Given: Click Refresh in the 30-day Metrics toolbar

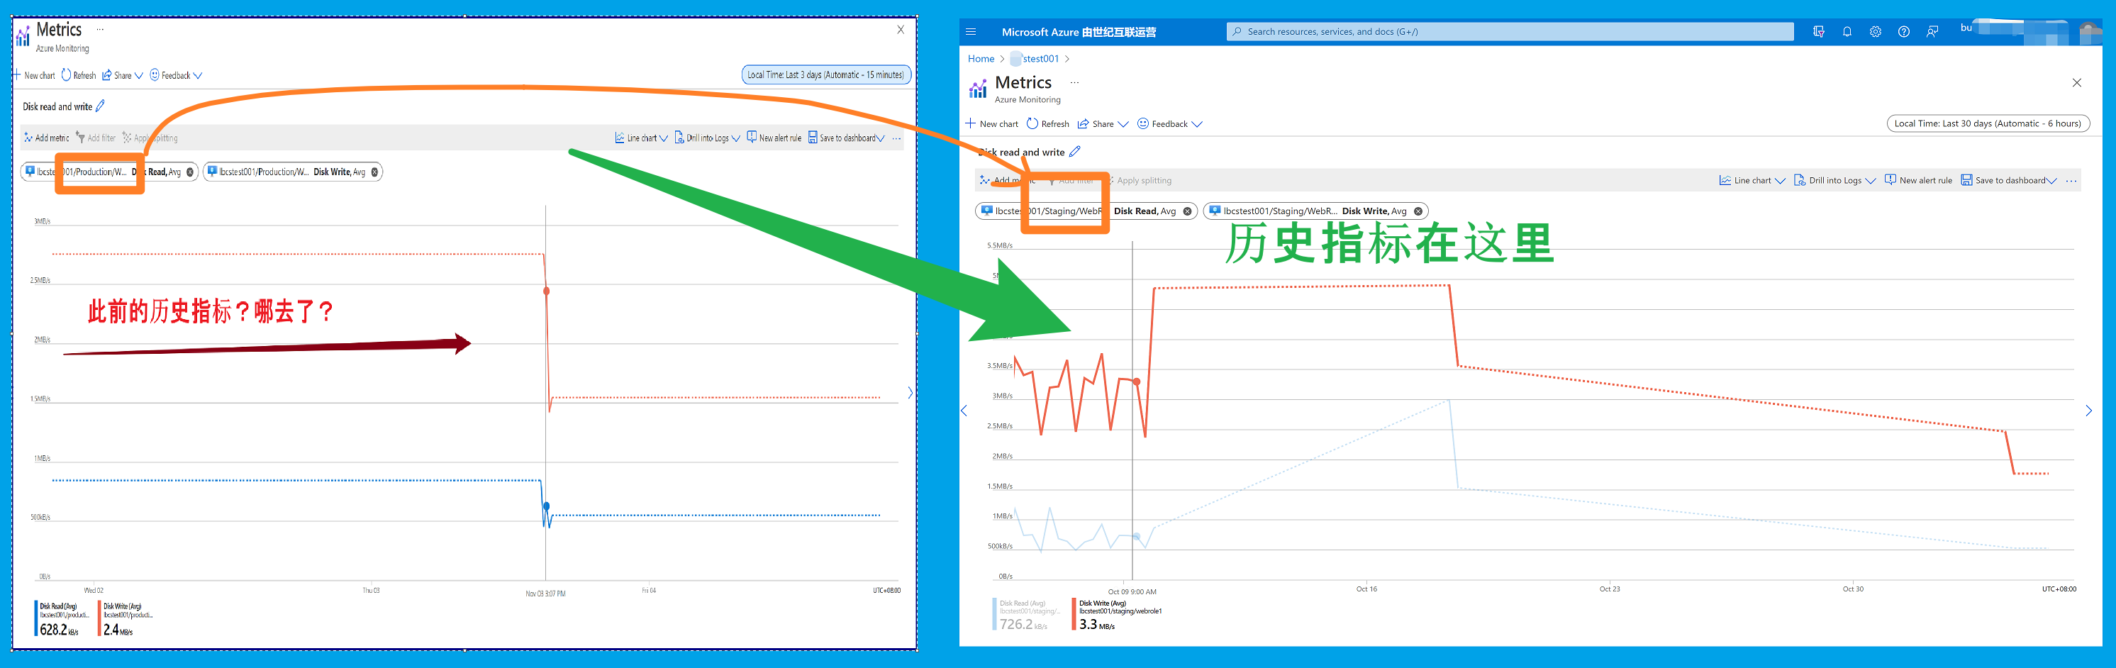Looking at the screenshot, I should click(x=1047, y=124).
